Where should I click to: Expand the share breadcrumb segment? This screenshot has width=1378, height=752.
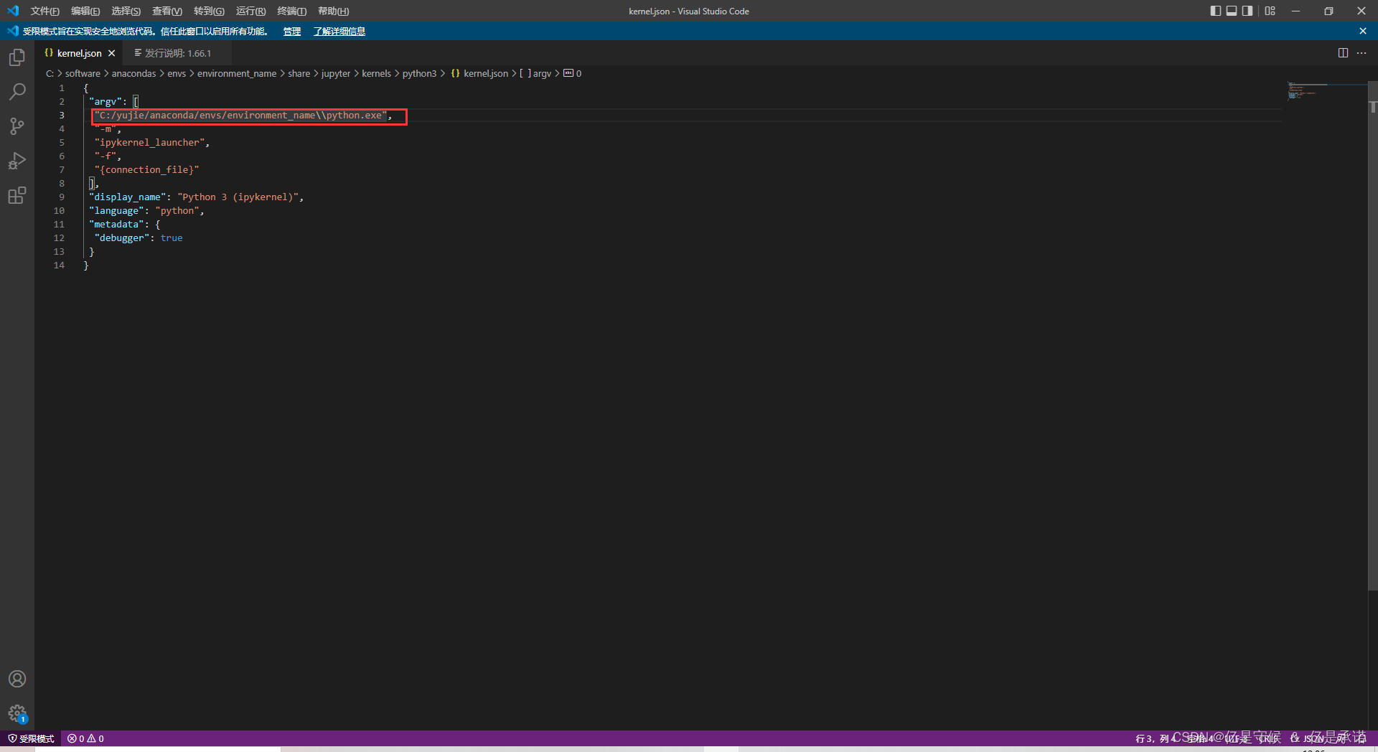[299, 73]
